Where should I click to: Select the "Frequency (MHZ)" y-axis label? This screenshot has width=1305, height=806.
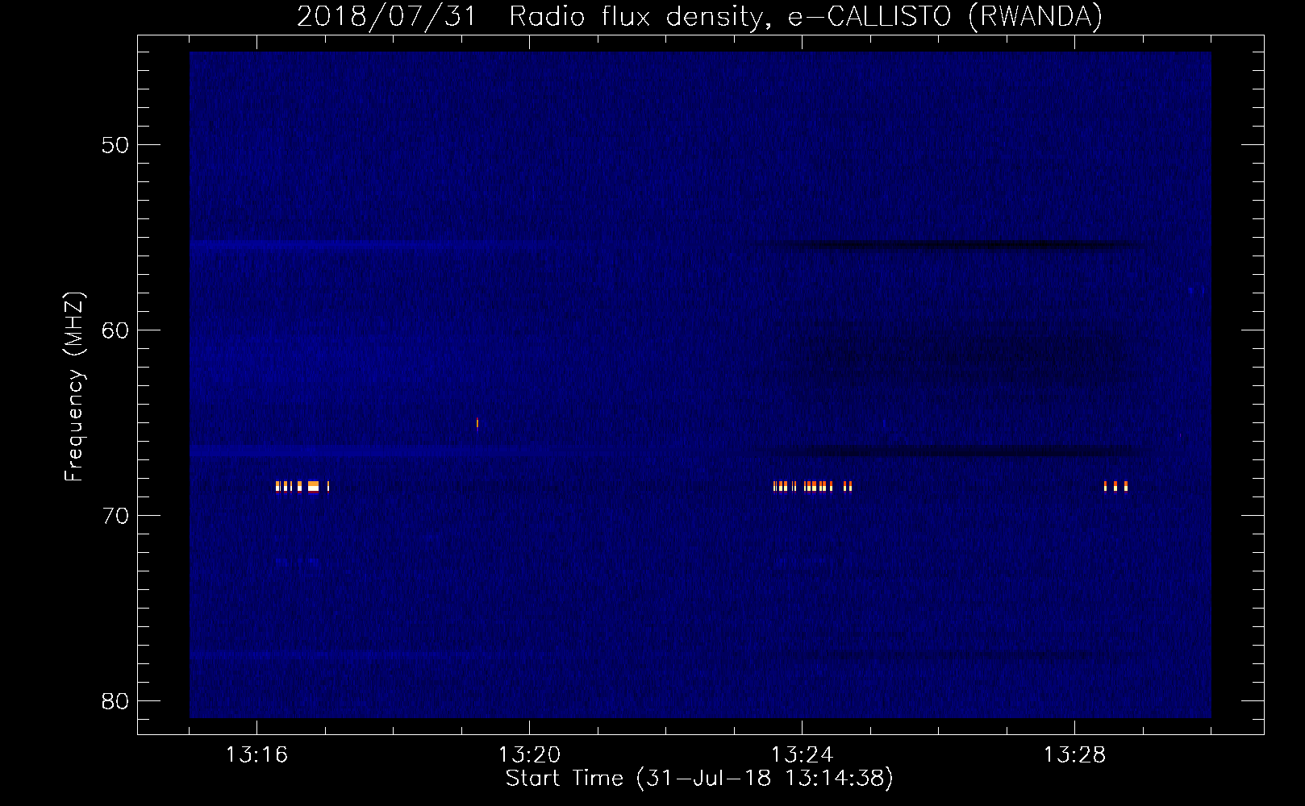click(x=74, y=386)
